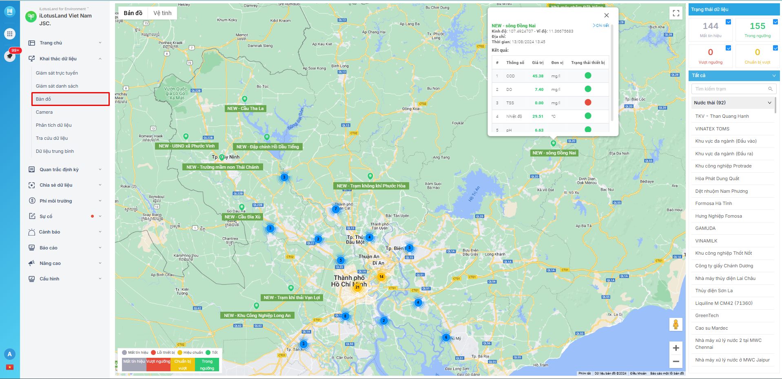Toggle the Mất tín hiệu checkbox
The width and height of the screenshot is (782, 379).
click(729, 22)
